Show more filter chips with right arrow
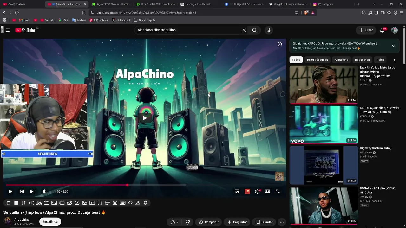The image size is (406, 228). 394,60
